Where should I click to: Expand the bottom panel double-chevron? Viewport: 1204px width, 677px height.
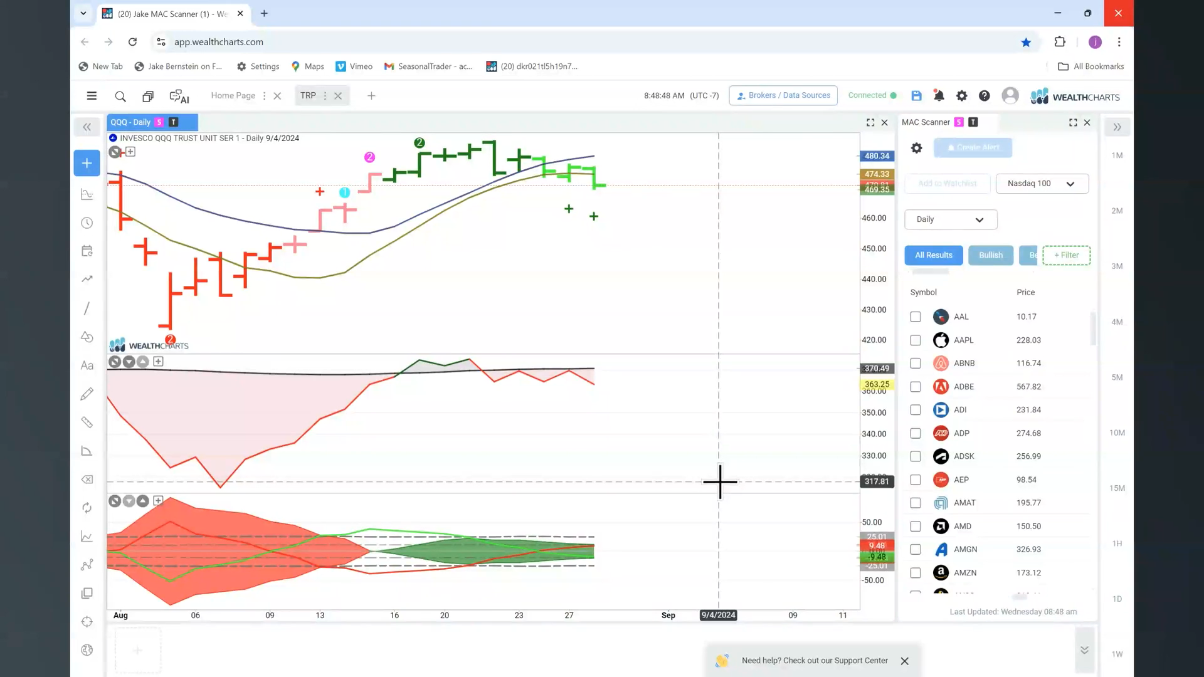coord(1084,650)
